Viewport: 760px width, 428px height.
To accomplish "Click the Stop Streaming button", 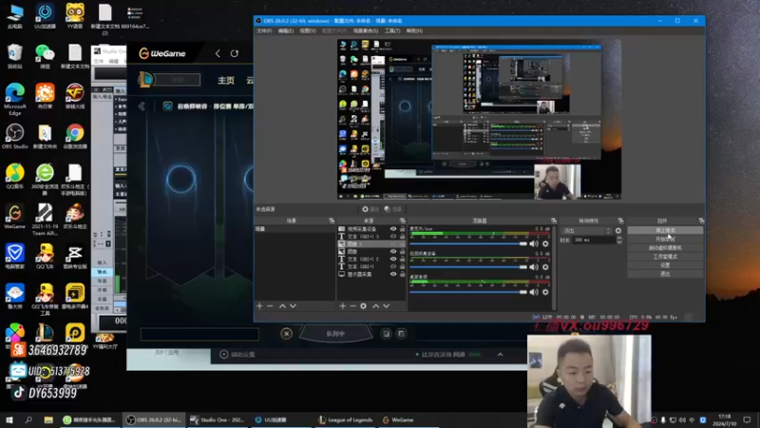I will pos(665,230).
